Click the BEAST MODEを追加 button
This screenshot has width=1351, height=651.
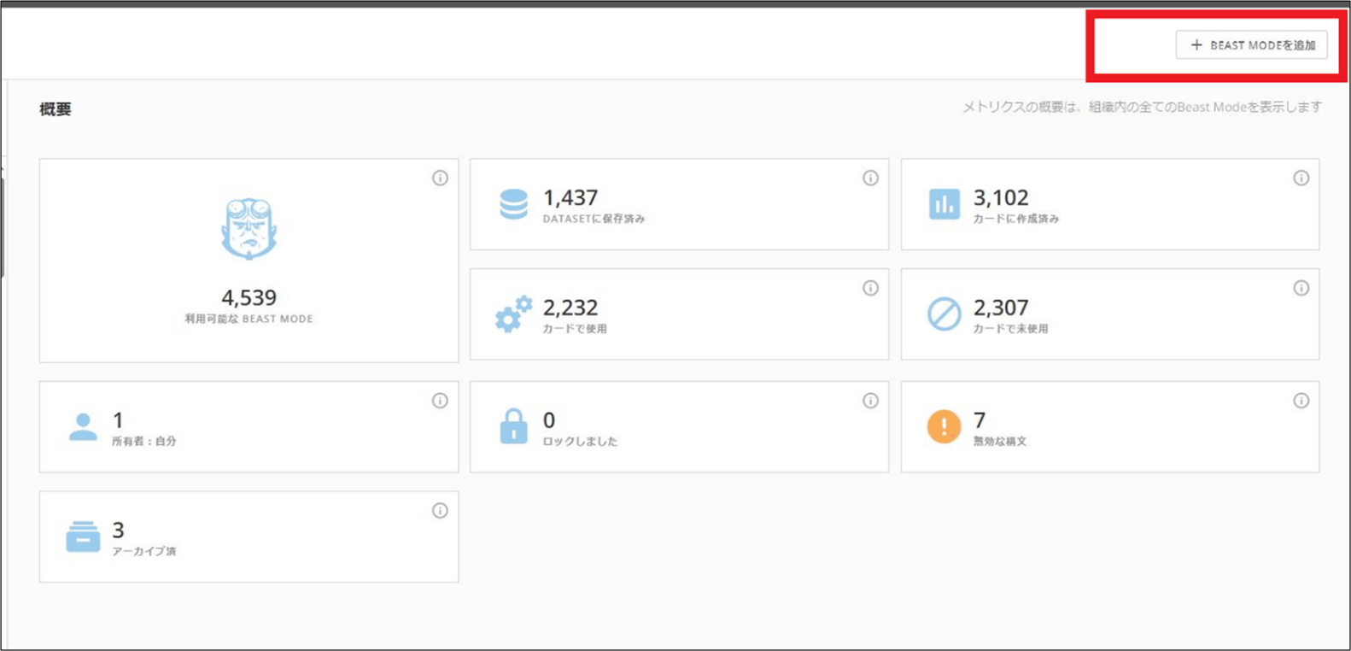tap(1251, 45)
